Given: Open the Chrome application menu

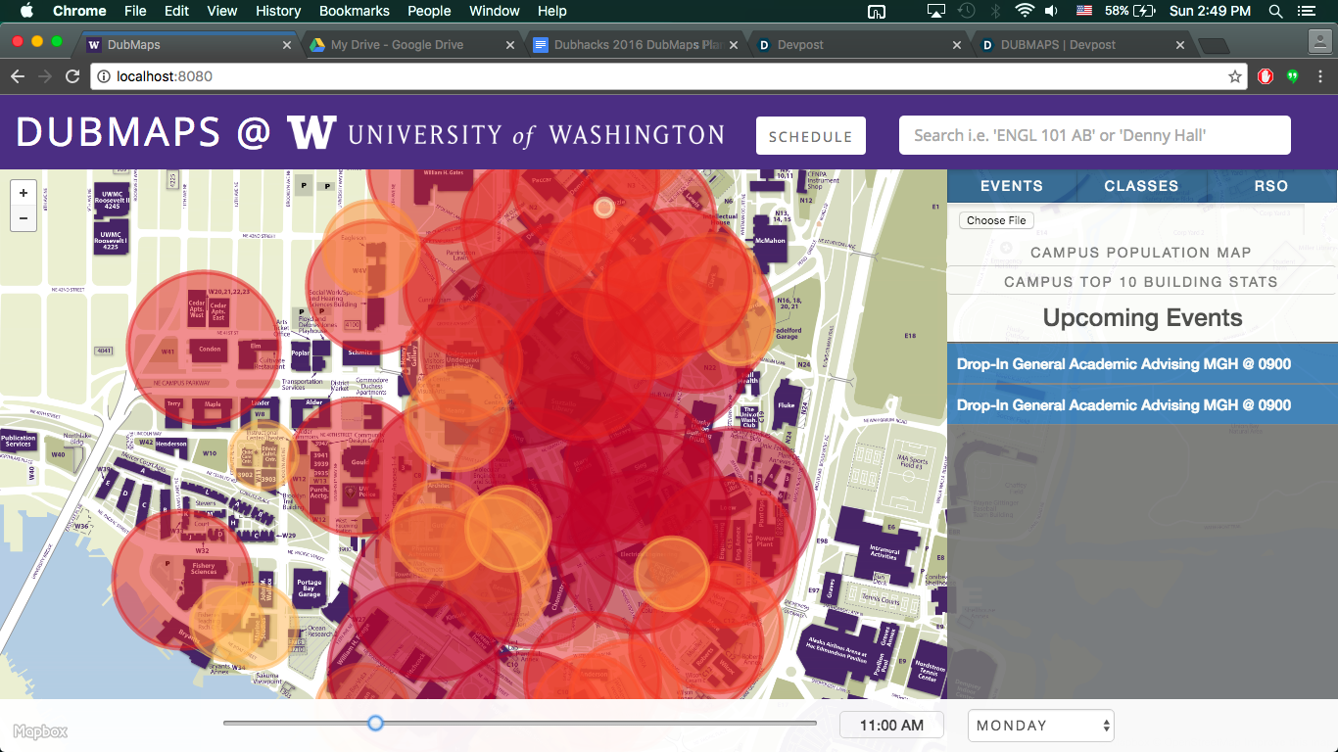Looking at the screenshot, I should 79,11.
